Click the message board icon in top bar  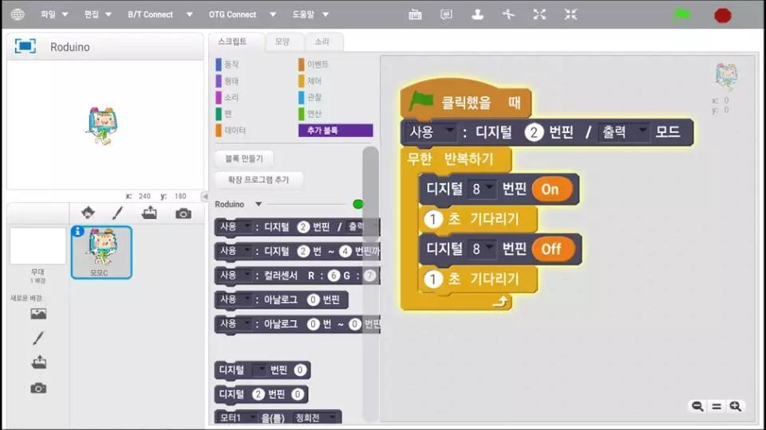coord(446,14)
